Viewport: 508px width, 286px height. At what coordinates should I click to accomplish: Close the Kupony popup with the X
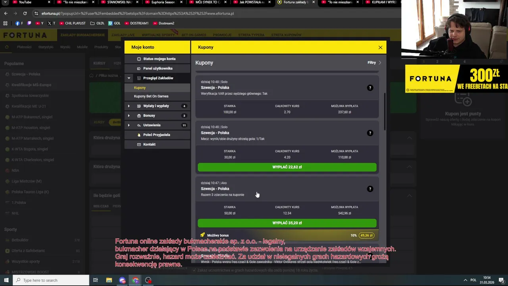[x=380, y=47]
